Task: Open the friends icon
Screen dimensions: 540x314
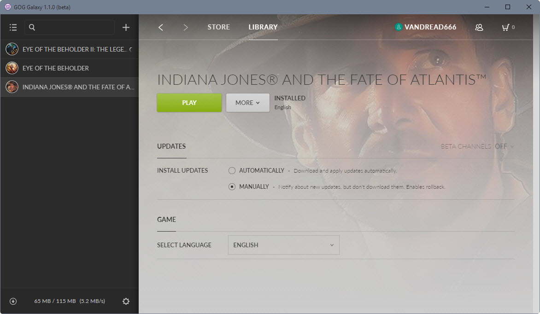Action: 479,27
